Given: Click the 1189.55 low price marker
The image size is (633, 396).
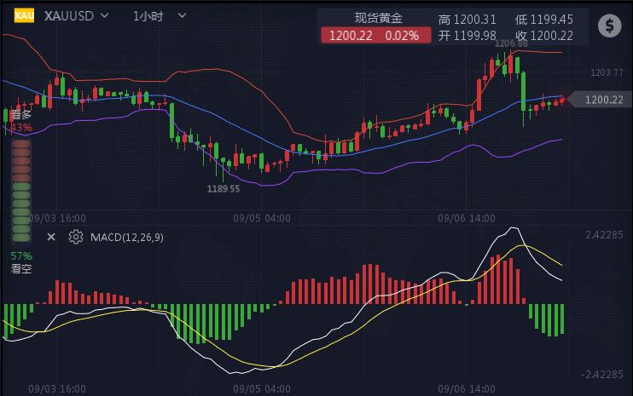Looking at the screenshot, I should click(x=224, y=188).
